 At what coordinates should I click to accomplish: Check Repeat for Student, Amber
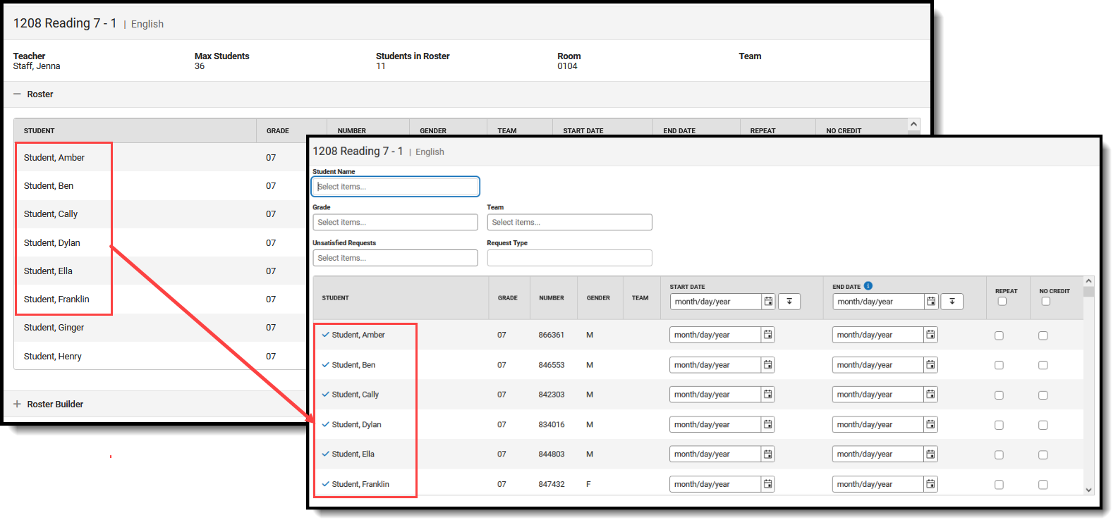999,335
